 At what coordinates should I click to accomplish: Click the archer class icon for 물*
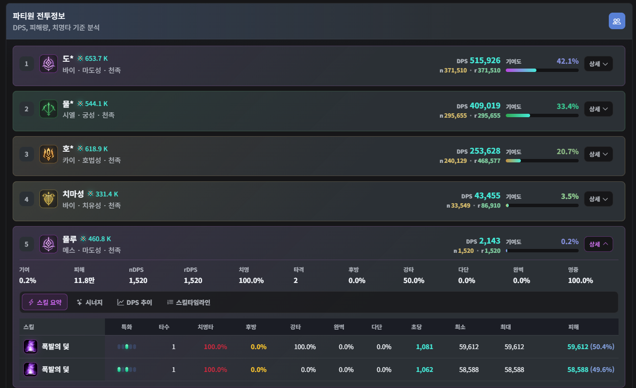point(49,109)
